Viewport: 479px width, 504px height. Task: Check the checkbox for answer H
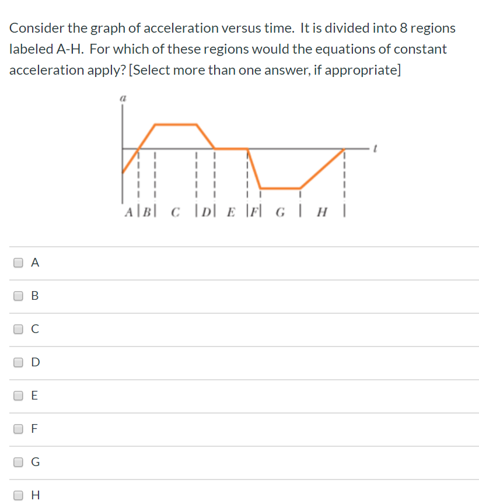[x=18, y=495]
